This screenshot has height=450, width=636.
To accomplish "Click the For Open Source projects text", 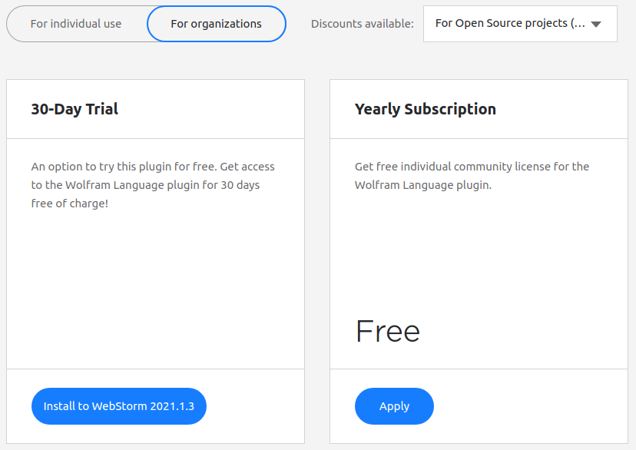I will (510, 23).
